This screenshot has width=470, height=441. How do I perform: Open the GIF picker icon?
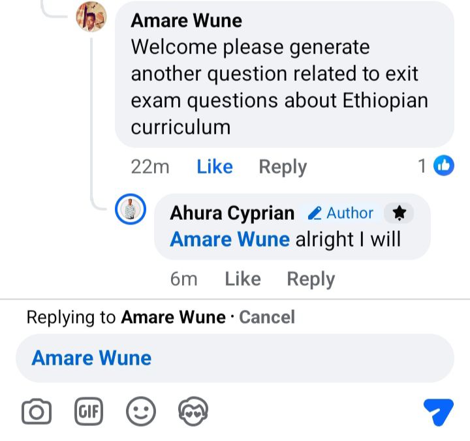(x=88, y=412)
